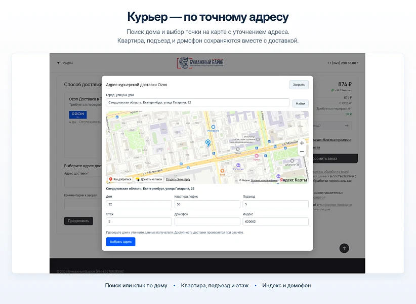The height and width of the screenshot is (304, 416).
Task: Click the 874 ₽ total price
Action: (x=345, y=84)
